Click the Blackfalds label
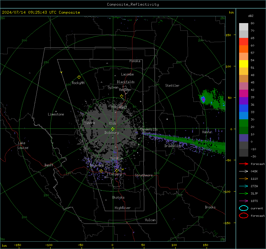The height and width of the screenshot is (249, 266). [x=126, y=82]
